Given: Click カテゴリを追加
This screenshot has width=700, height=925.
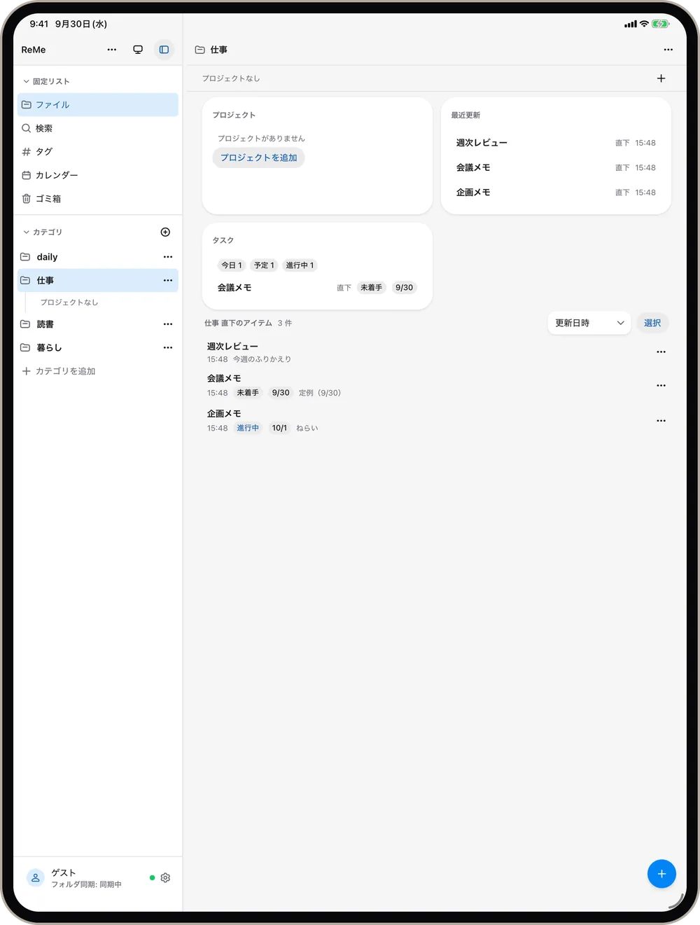Looking at the screenshot, I should click(x=59, y=371).
